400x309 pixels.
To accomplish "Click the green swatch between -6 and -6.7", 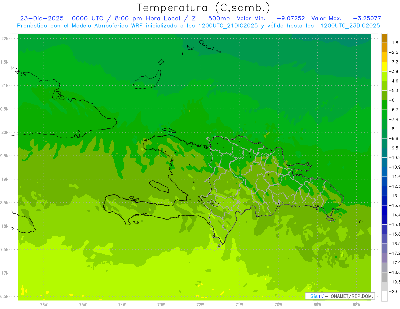I will click(384, 105).
